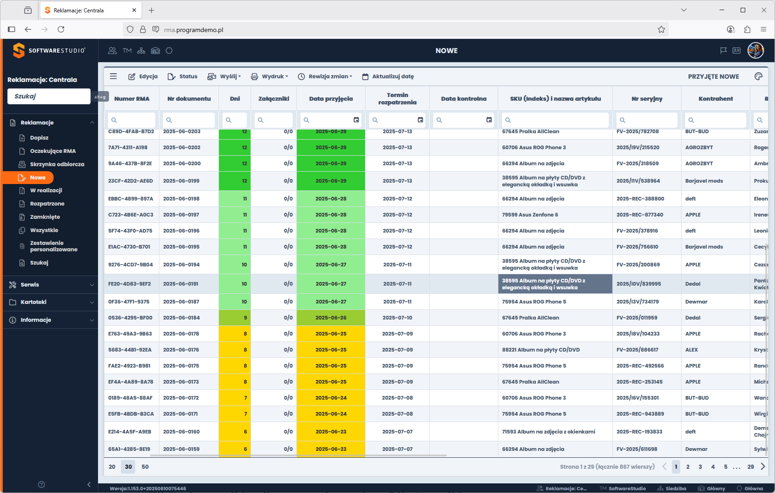Open the calendar picker in Data przyjęcia filter

pyautogui.click(x=357, y=120)
